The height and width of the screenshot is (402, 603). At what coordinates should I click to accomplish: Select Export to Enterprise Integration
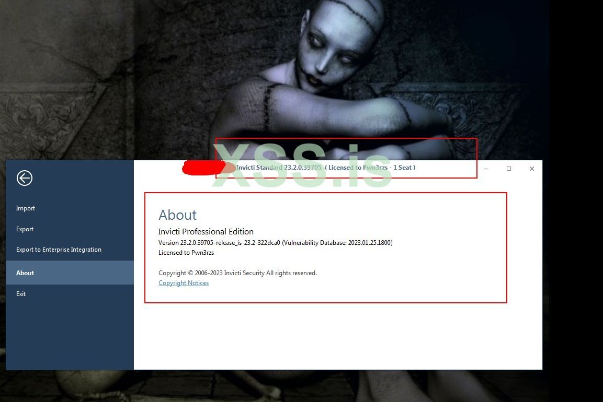[x=70, y=250]
